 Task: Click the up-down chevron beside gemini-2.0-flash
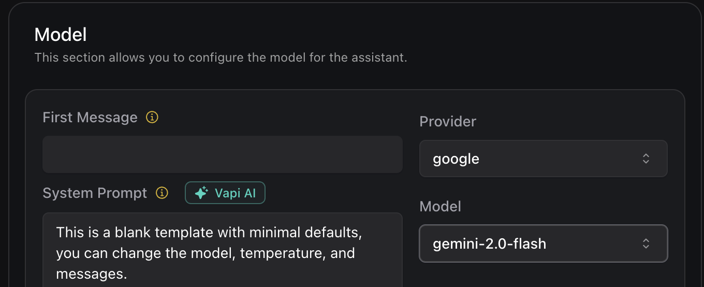[x=646, y=243]
